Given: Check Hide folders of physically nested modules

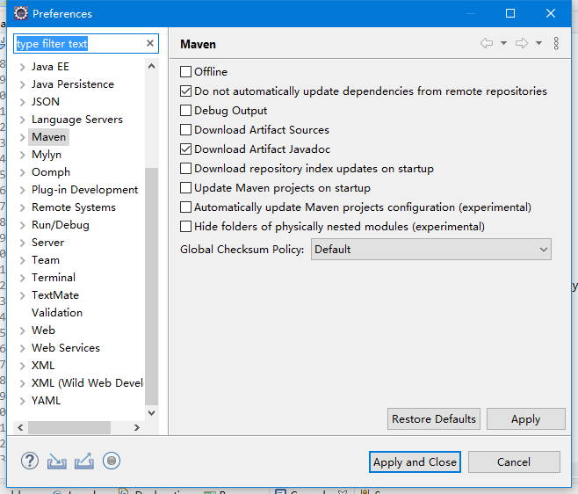Looking at the screenshot, I should click(x=186, y=227).
